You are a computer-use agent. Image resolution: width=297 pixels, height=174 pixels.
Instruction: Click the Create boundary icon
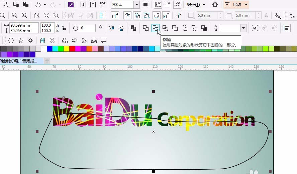204,28
